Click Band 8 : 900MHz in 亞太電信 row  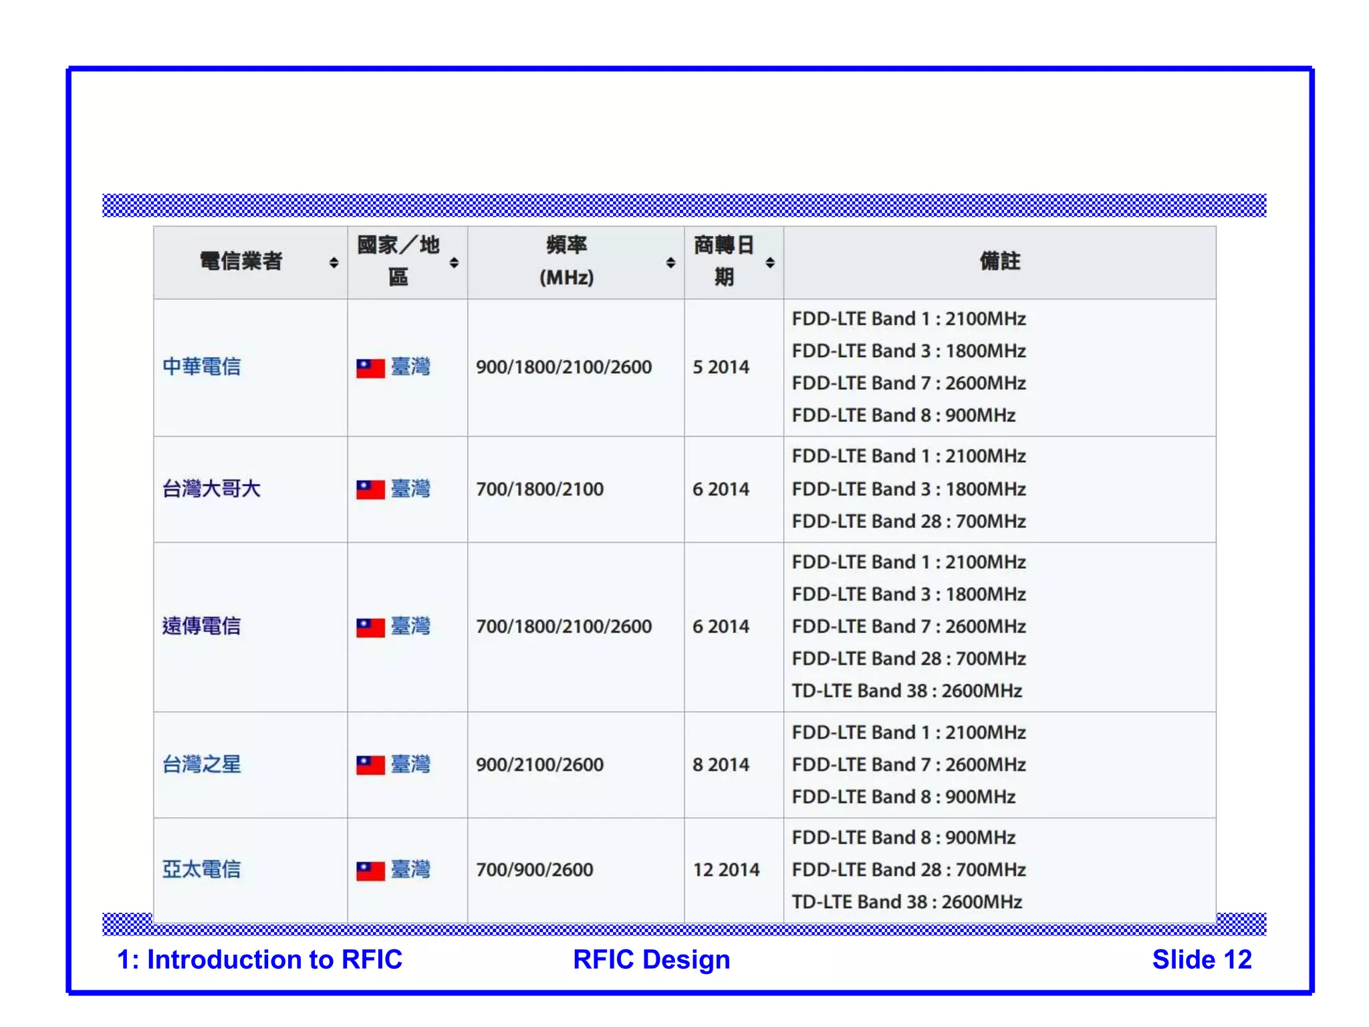point(904,838)
